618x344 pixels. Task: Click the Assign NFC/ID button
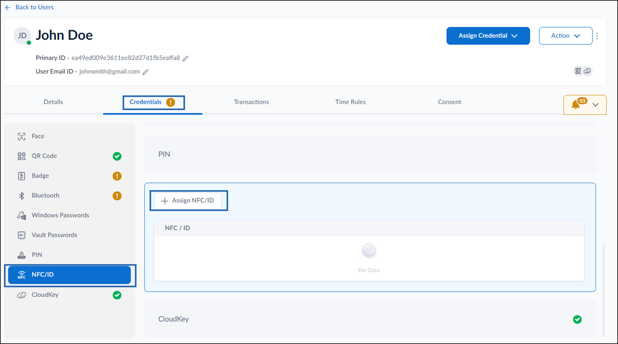click(188, 201)
